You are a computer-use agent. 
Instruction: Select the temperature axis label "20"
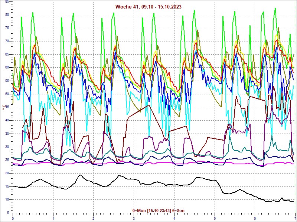tap(7, 173)
